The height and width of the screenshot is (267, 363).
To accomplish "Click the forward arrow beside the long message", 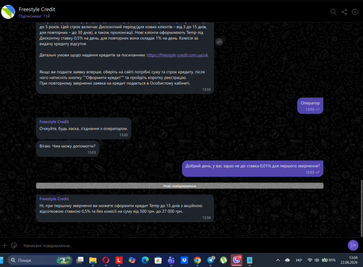I will 219,42.
